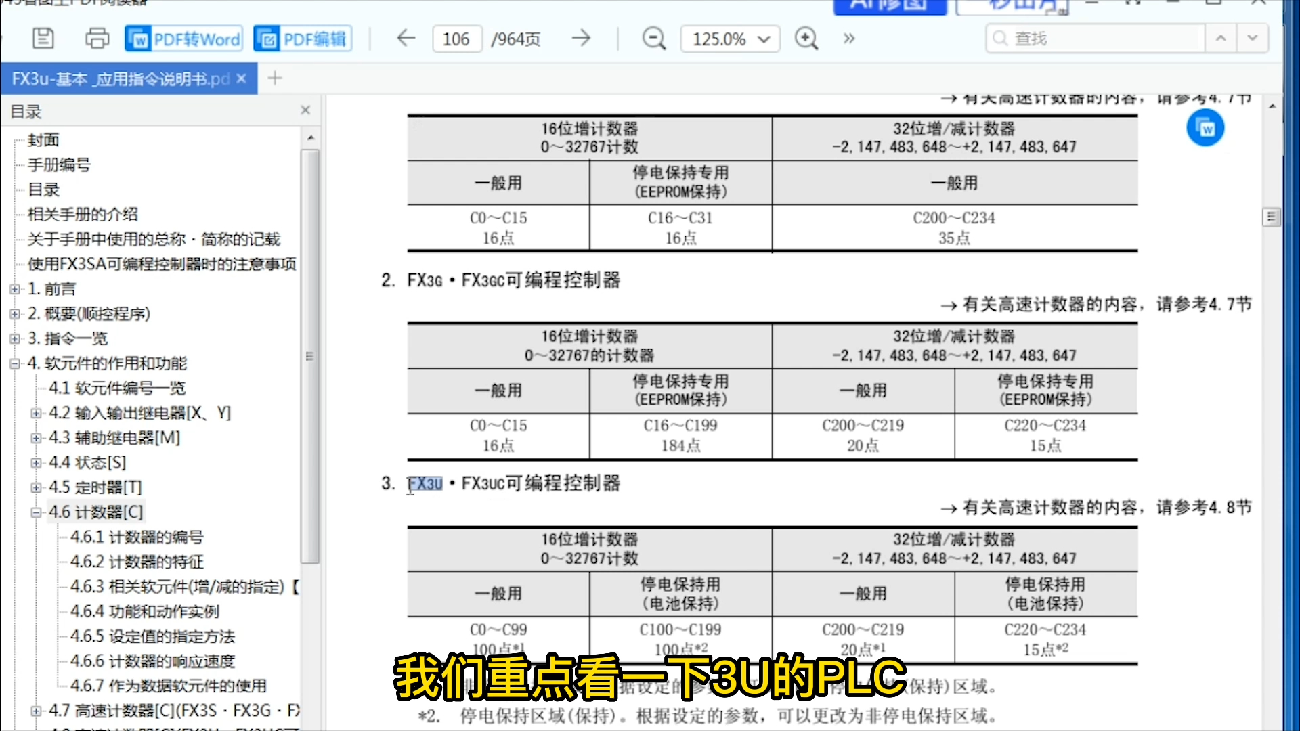Open PDF转Word conversion tool
The image size is (1300, 731).
point(185,39)
